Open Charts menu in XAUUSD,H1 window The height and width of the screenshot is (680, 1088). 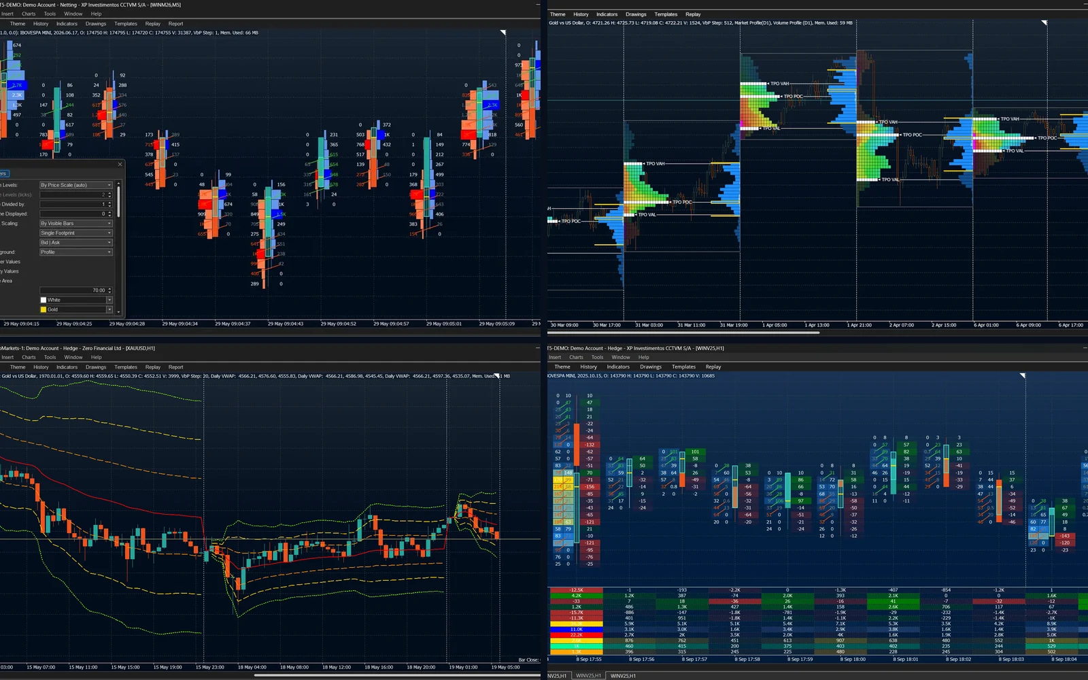click(x=29, y=357)
